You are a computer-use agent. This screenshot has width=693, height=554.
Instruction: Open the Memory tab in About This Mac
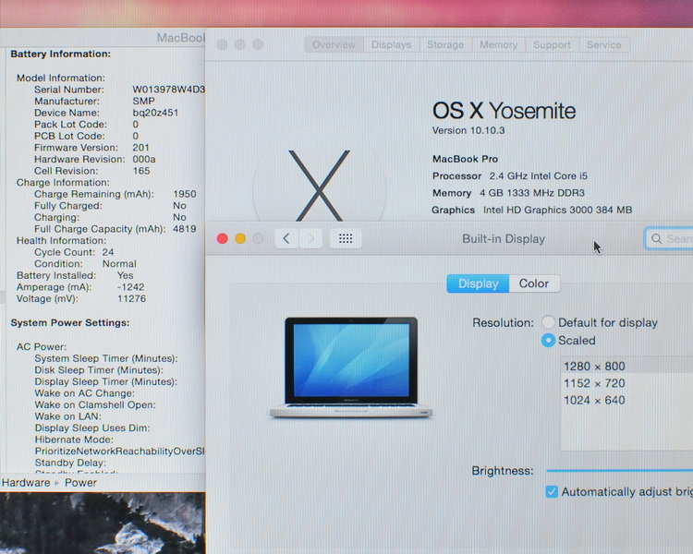coord(498,44)
